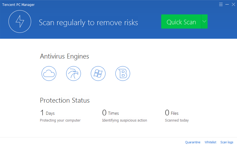Click the 'Protection Status' heading
The width and height of the screenshot is (237, 147).
click(x=65, y=100)
